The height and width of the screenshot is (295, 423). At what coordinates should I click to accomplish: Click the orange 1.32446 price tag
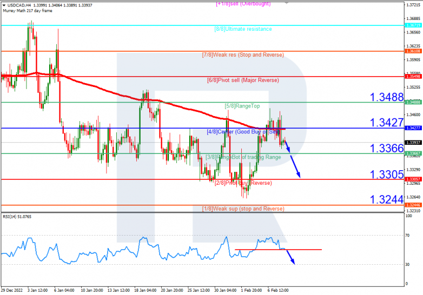pos(413,205)
